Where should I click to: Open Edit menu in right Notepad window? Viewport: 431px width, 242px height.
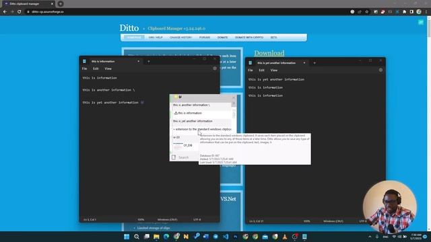[x=261, y=70]
